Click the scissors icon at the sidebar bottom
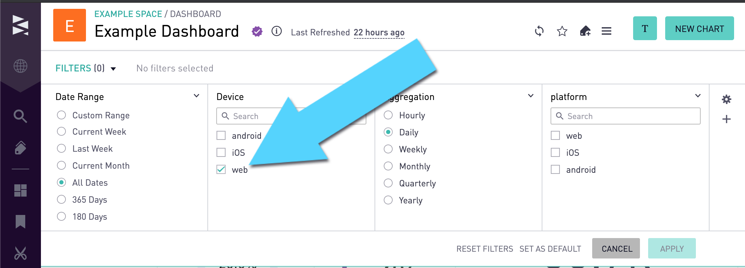This screenshot has height=268, width=745. (x=20, y=253)
